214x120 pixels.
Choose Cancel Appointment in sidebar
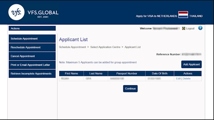(32, 56)
